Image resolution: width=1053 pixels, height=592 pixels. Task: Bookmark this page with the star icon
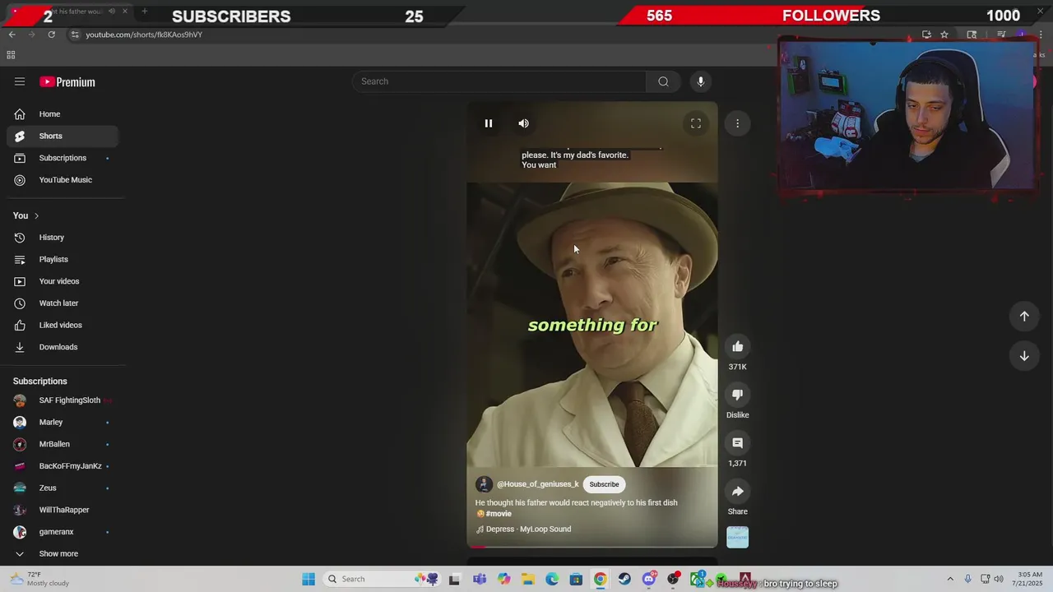(944, 35)
